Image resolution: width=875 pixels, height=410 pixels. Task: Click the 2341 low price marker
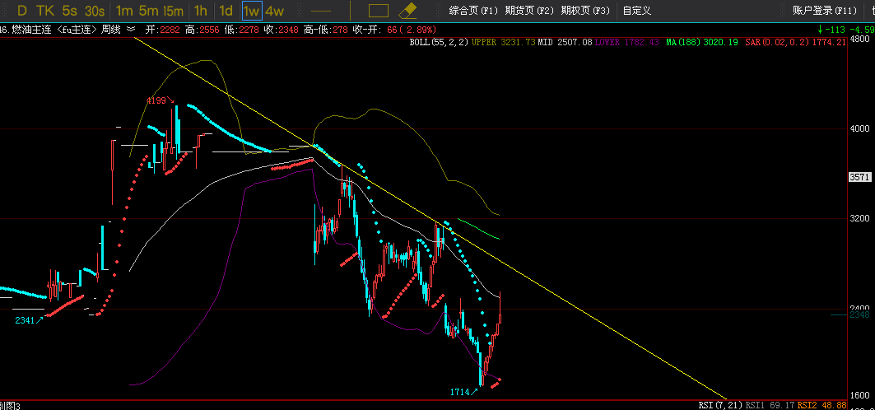click(30, 320)
